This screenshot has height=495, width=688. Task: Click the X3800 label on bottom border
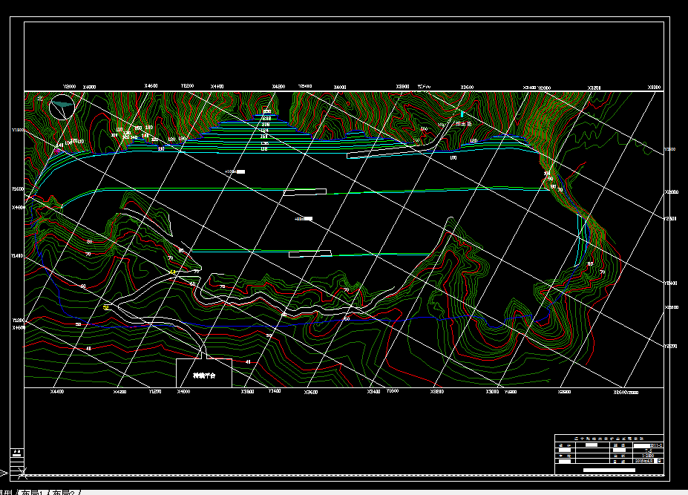pyautogui.click(x=247, y=391)
